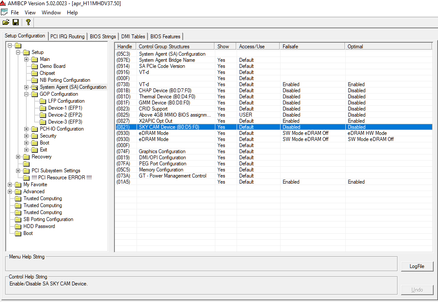Select the PEG Port Configuration row
The width and height of the screenshot is (438, 302).
tap(274, 164)
